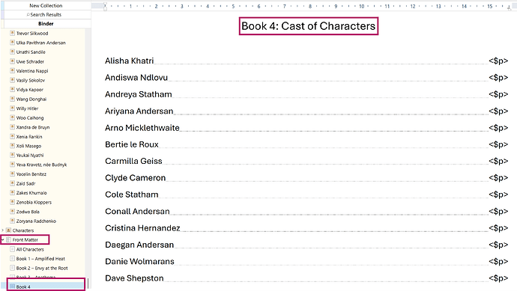Open the Book 4 document in Front Matter
The height and width of the screenshot is (291, 517).
pos(23,287)
